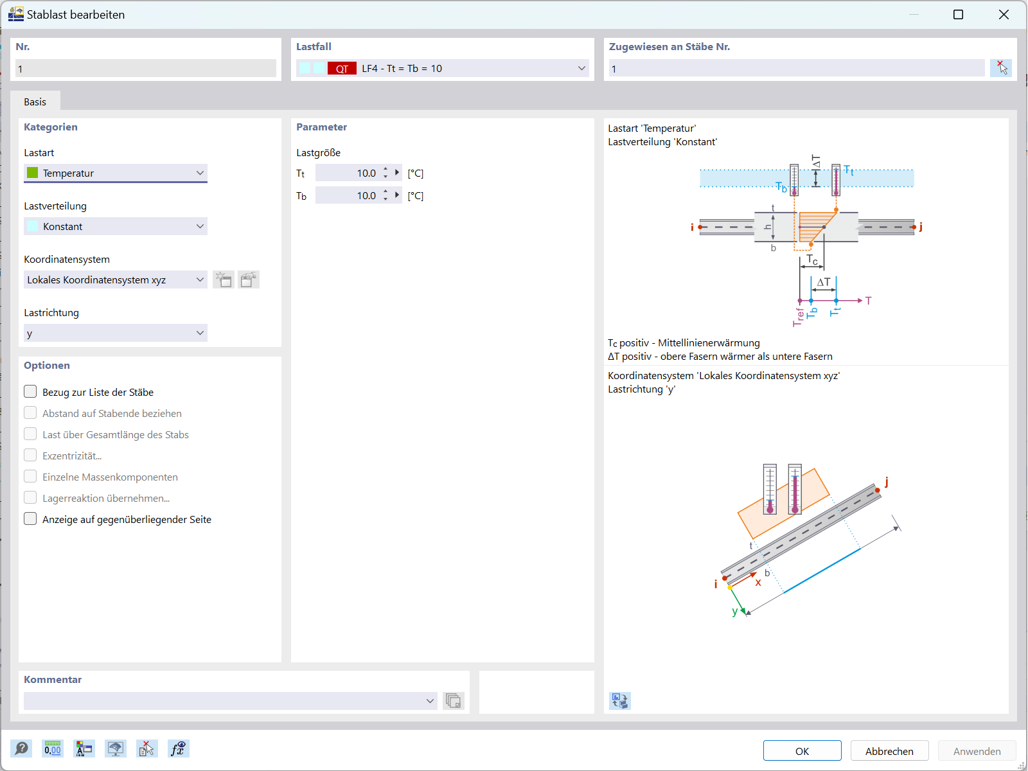Screen dimensions: 1028x771
Task: Delete the member load via toolbar icon
Action: [x=146, y=749]
